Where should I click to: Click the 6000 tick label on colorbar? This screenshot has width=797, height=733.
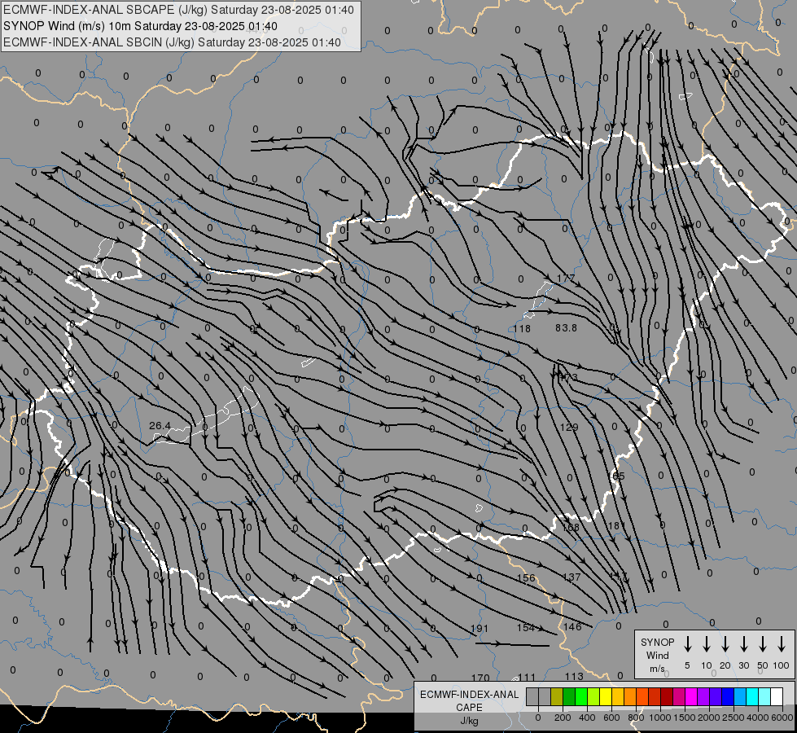coord(782,718)
